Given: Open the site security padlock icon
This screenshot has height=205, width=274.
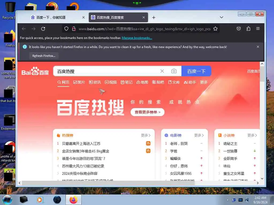Looking at the screenshot, I should [x=74, y=29].
